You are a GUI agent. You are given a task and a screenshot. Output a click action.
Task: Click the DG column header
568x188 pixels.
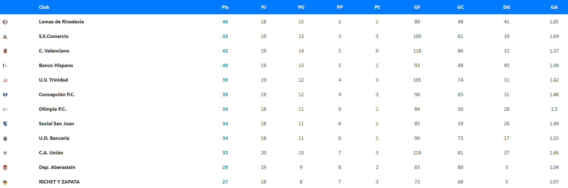[506, 7]
